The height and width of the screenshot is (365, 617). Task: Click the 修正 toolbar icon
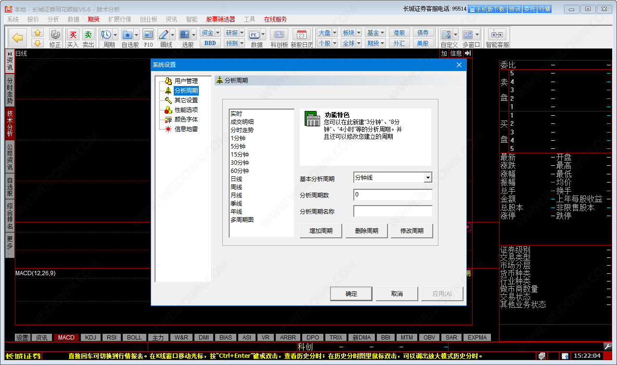coord(55,35)
